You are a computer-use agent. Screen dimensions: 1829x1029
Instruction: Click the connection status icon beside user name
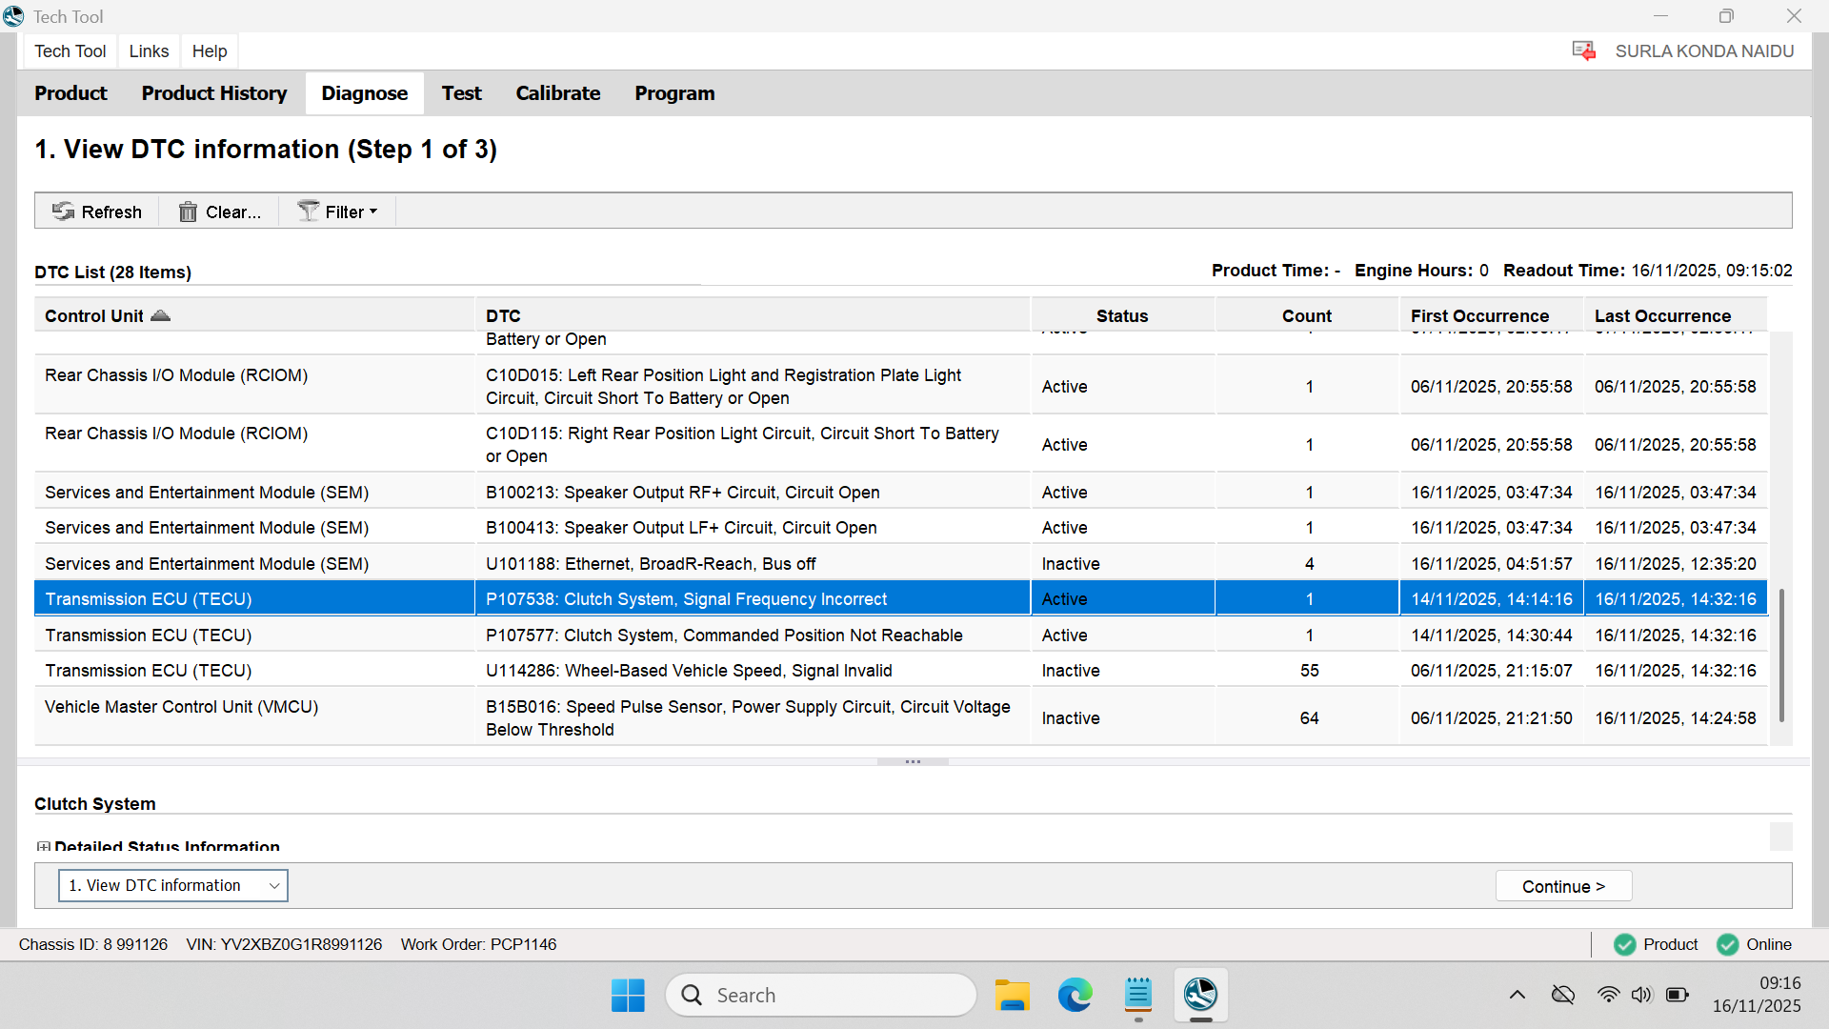pos(1583,50)
